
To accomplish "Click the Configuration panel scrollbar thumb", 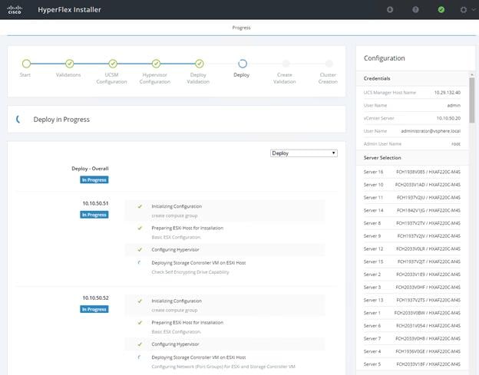I will 472,100.
